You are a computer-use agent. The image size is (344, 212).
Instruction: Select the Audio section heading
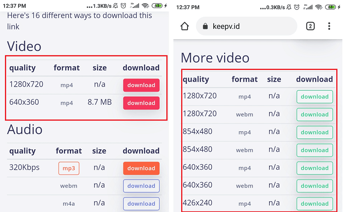25,129
